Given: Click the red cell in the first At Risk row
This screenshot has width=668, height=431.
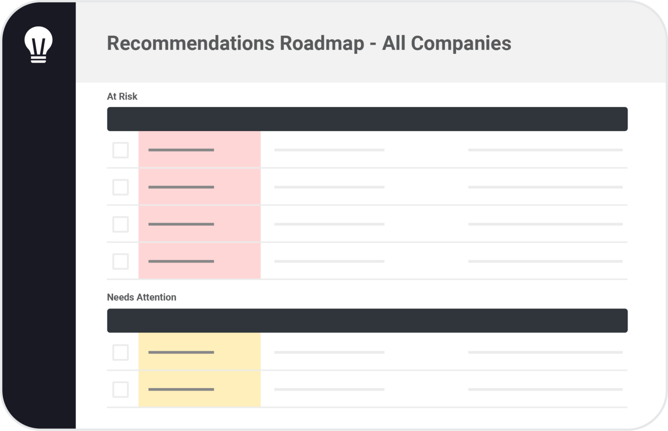Looking at the screenshot, I should click(x=199, y=150).
